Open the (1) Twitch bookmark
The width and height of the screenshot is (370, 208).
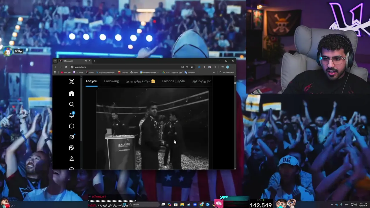(78, 73)
